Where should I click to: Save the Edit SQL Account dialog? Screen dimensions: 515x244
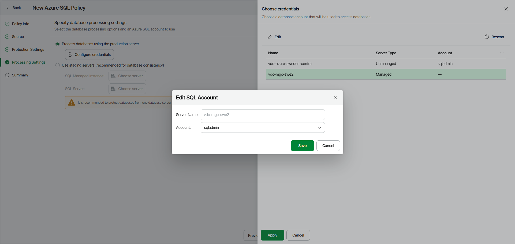(x=302, y=145)
